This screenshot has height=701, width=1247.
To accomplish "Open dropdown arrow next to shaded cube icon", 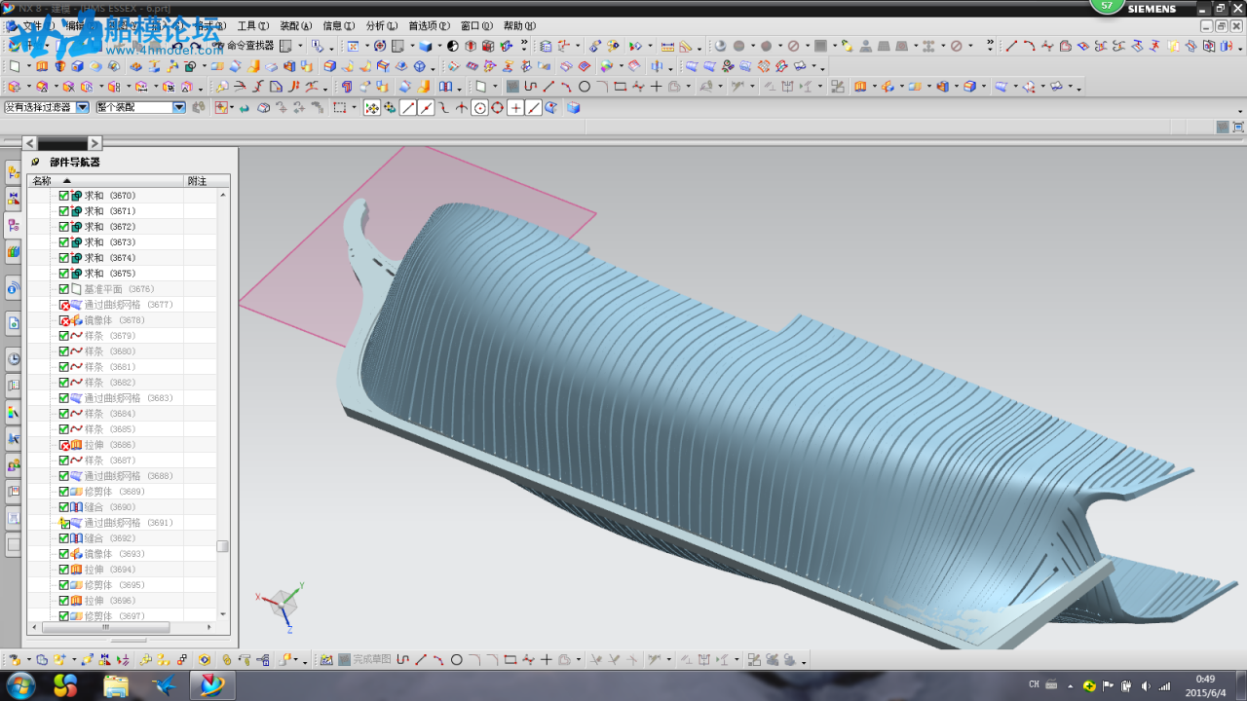I will pos(439,45).
